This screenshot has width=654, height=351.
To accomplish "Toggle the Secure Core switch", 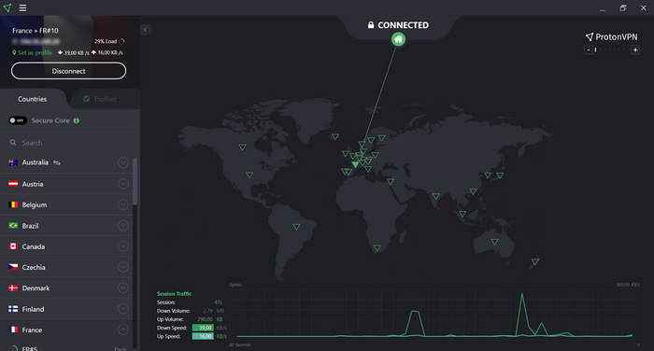I will pos(18,120).
